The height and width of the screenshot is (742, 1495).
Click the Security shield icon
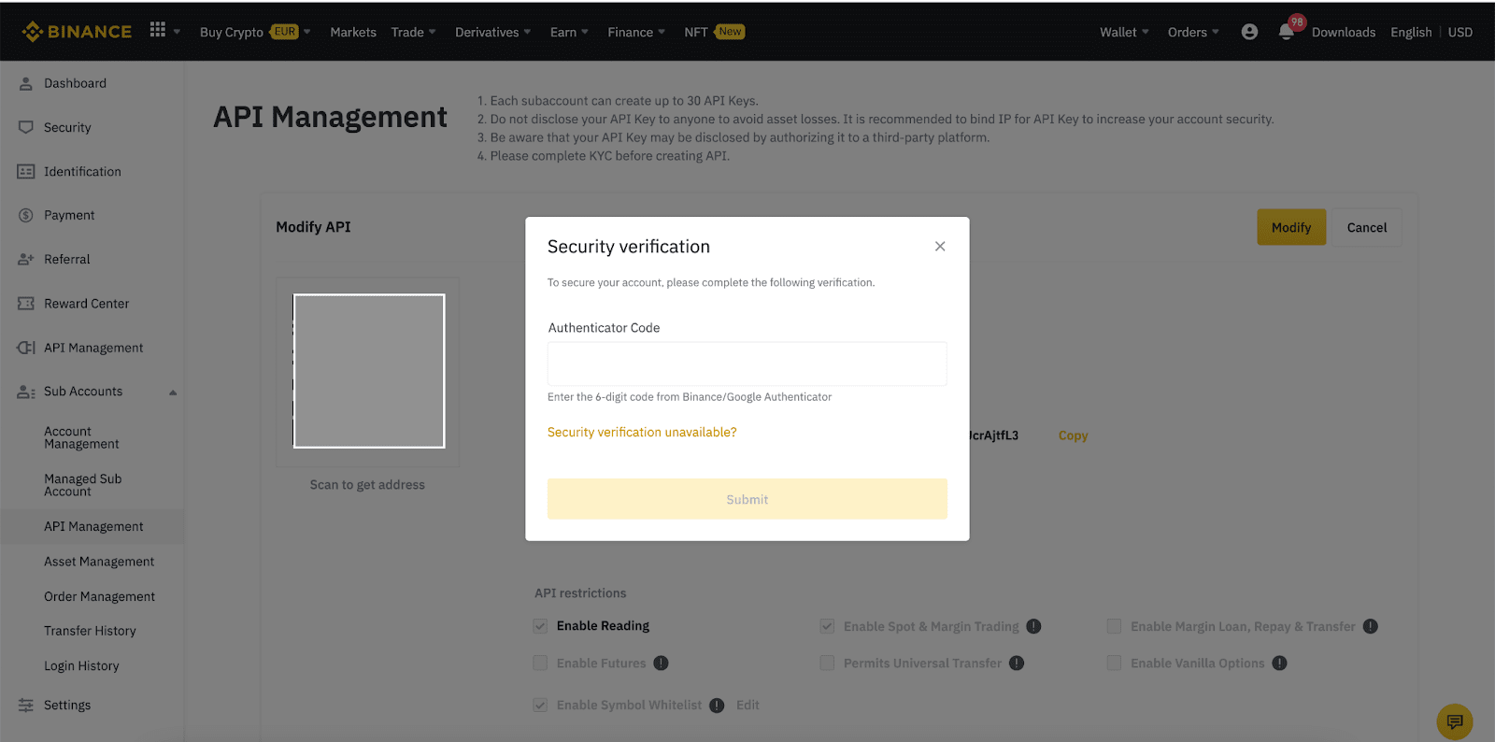coord(26,127)
